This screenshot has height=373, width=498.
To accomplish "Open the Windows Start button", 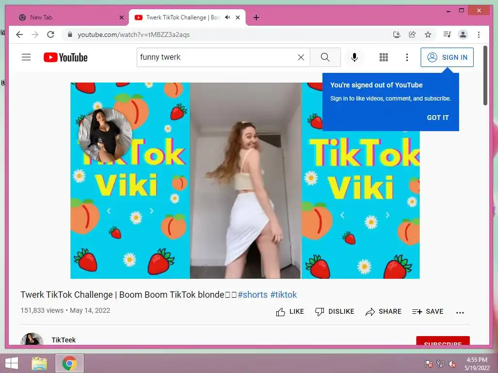I will [12, 363].
